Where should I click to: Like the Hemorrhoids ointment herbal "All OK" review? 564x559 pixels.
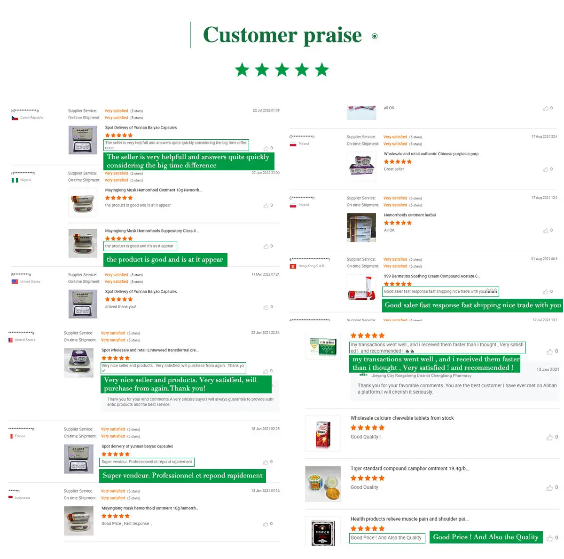point(546,231)
